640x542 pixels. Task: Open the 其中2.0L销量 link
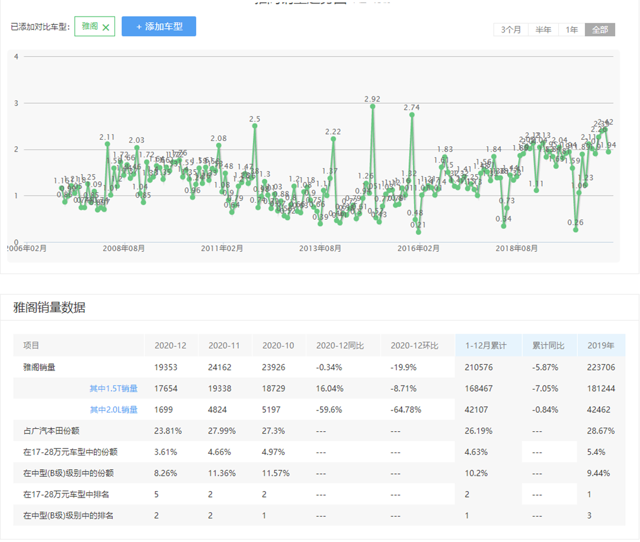pos(113,409)
